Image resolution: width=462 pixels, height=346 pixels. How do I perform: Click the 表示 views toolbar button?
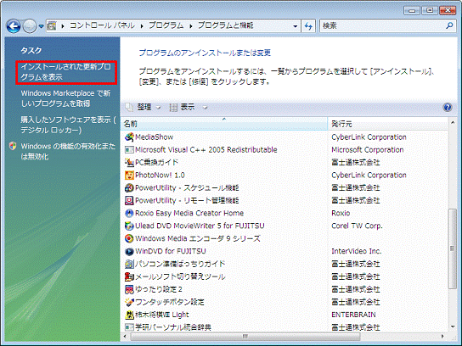click(x=182, y=108)
